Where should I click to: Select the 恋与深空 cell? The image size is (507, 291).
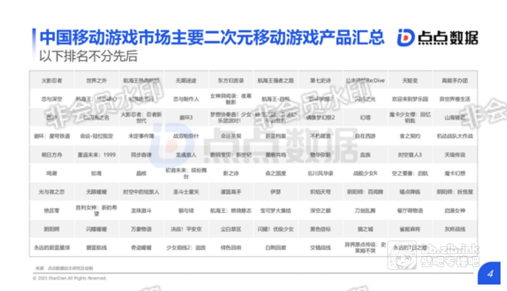click(52, 99)
